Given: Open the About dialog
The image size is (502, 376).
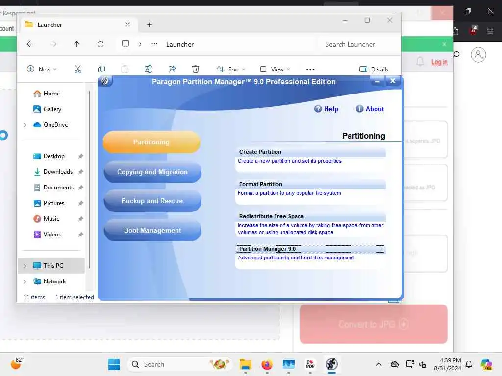Looking at the screenshot, I should (370, 109).
